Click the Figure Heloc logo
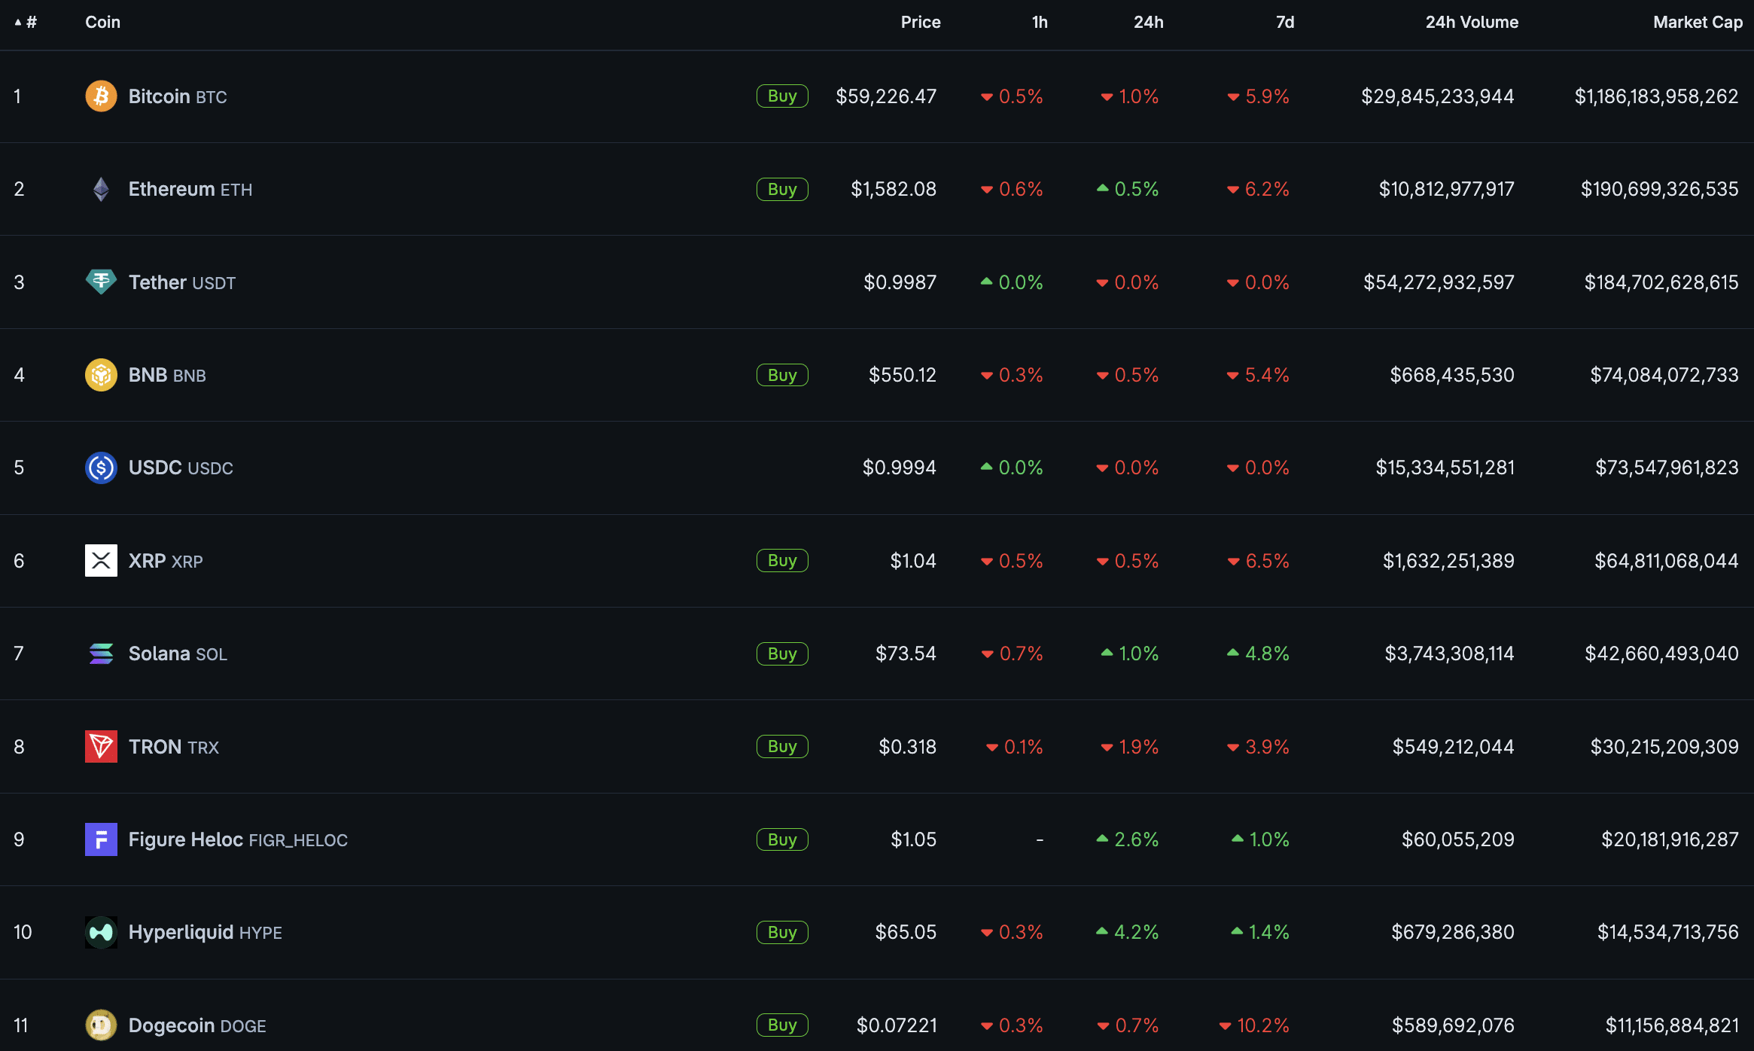The height and width of the screenshot is (1051, 1754). click(x=101, y=839)
